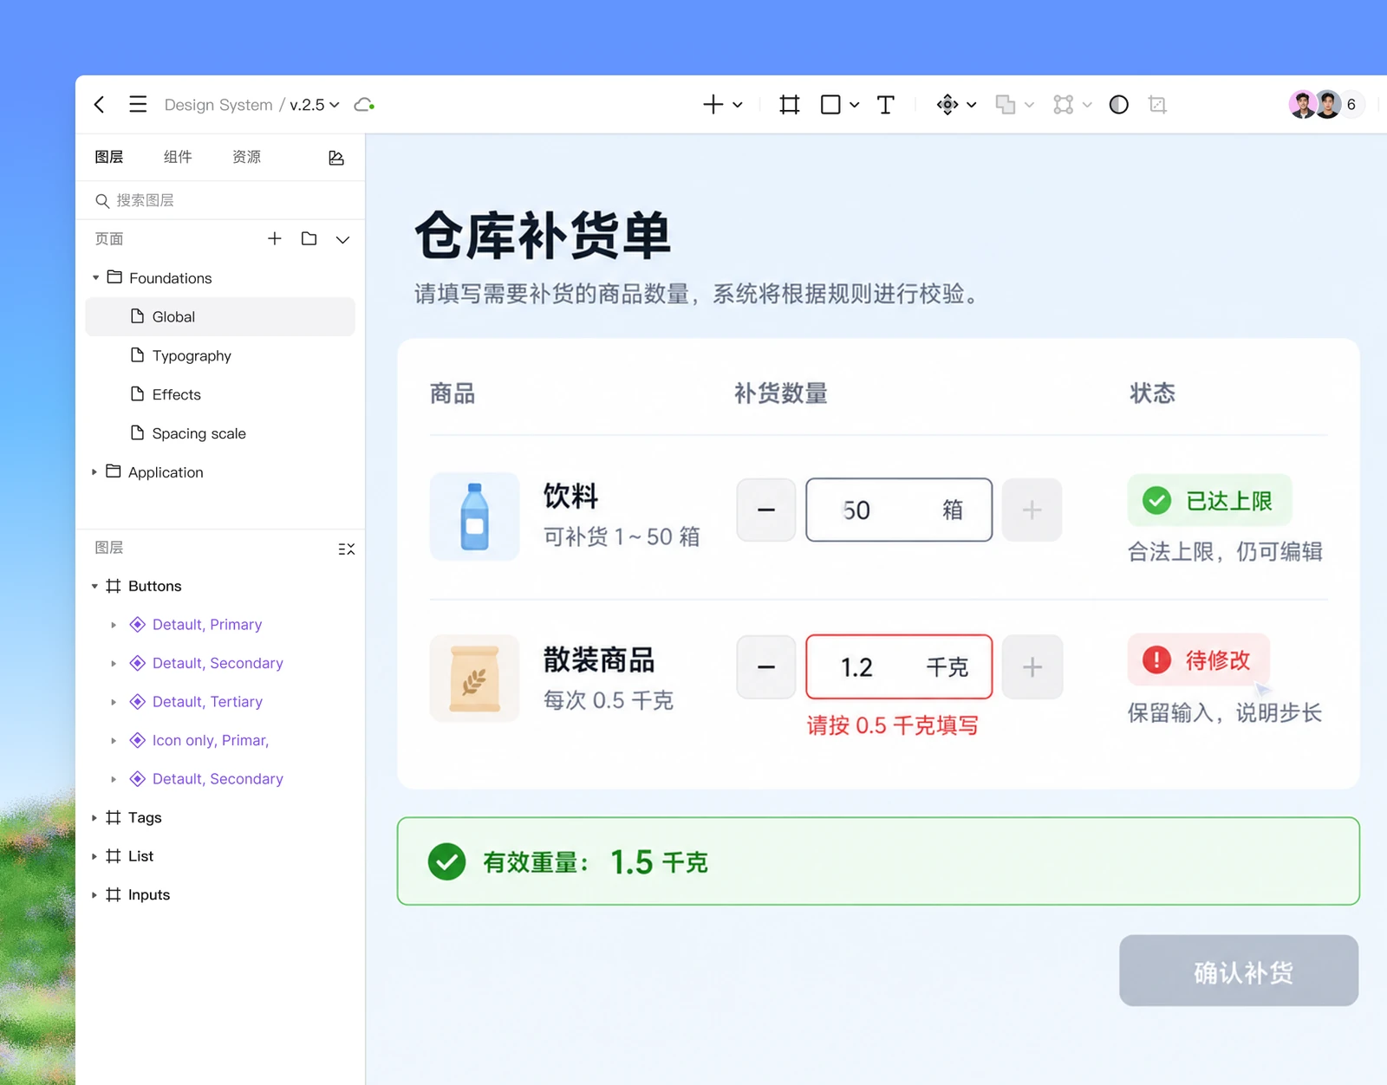Click the plus insert tool
Image resolution: width=1387 pixels, height=1085 pixels.
(x=713, y=105)
